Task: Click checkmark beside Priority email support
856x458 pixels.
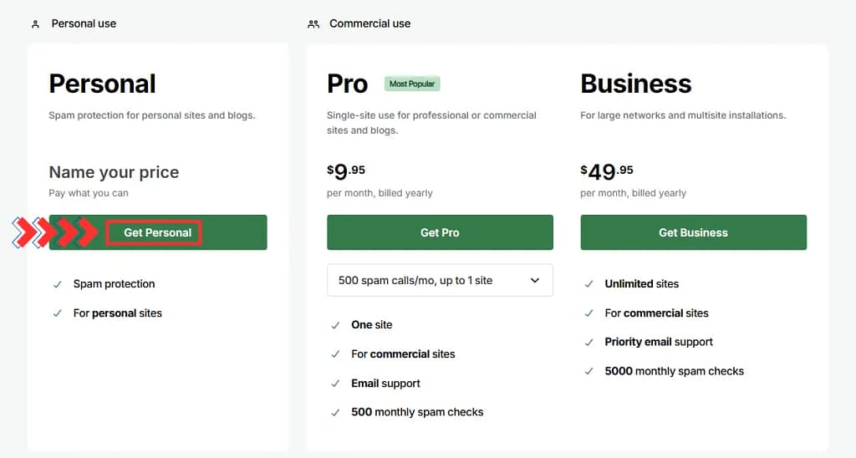Action: [589, 342]
